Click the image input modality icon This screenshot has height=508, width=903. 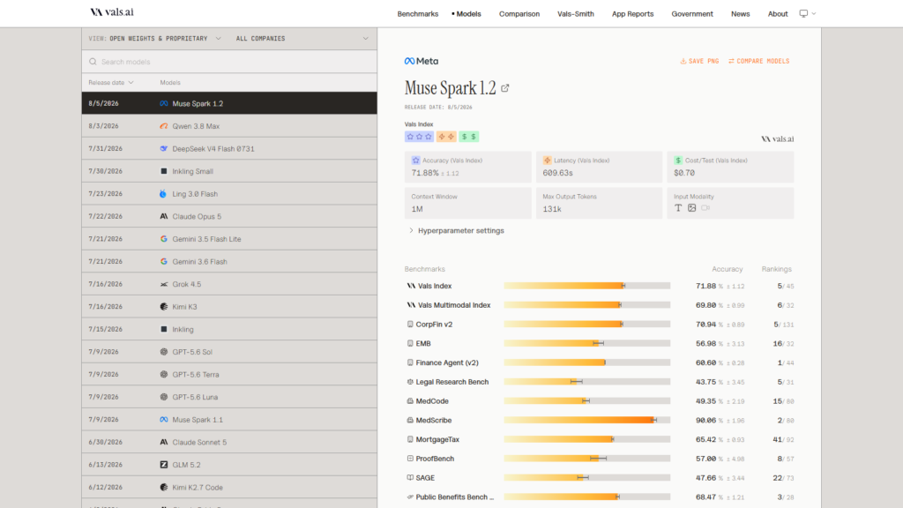pos(691,208)
